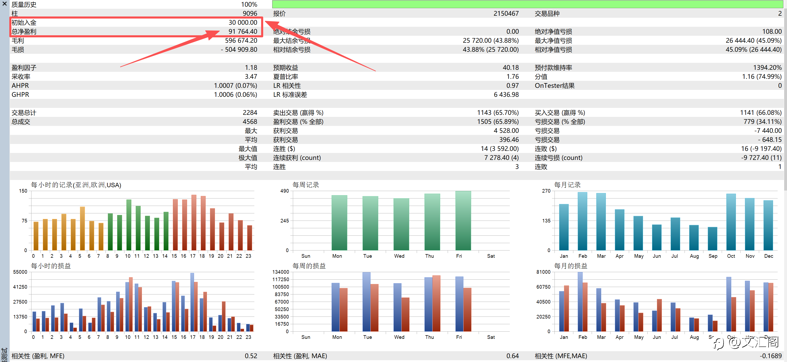Click the 最大净值亏损 value
This screenshot has width=787, height=362.
pyautogui.click(x=753, y=41)
